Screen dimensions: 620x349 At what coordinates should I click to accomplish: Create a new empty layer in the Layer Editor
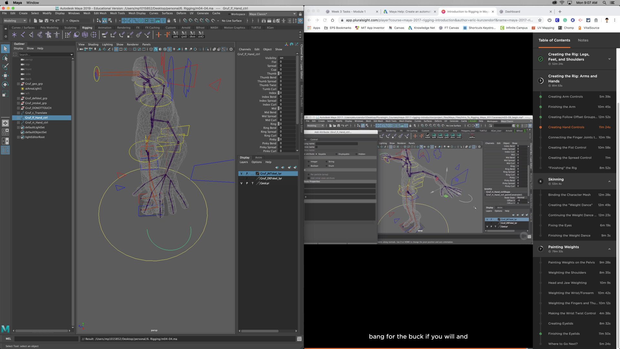pos(290,168)
